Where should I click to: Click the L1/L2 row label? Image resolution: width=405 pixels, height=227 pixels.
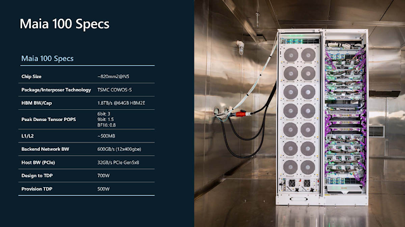pyautogui.click(x=27, y=136)
